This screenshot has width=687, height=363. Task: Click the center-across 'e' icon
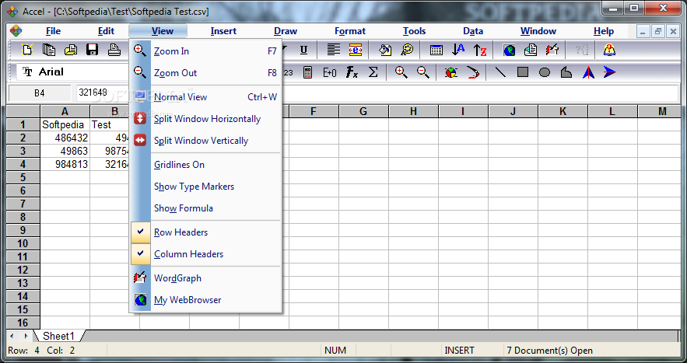[x=356, y=50]
